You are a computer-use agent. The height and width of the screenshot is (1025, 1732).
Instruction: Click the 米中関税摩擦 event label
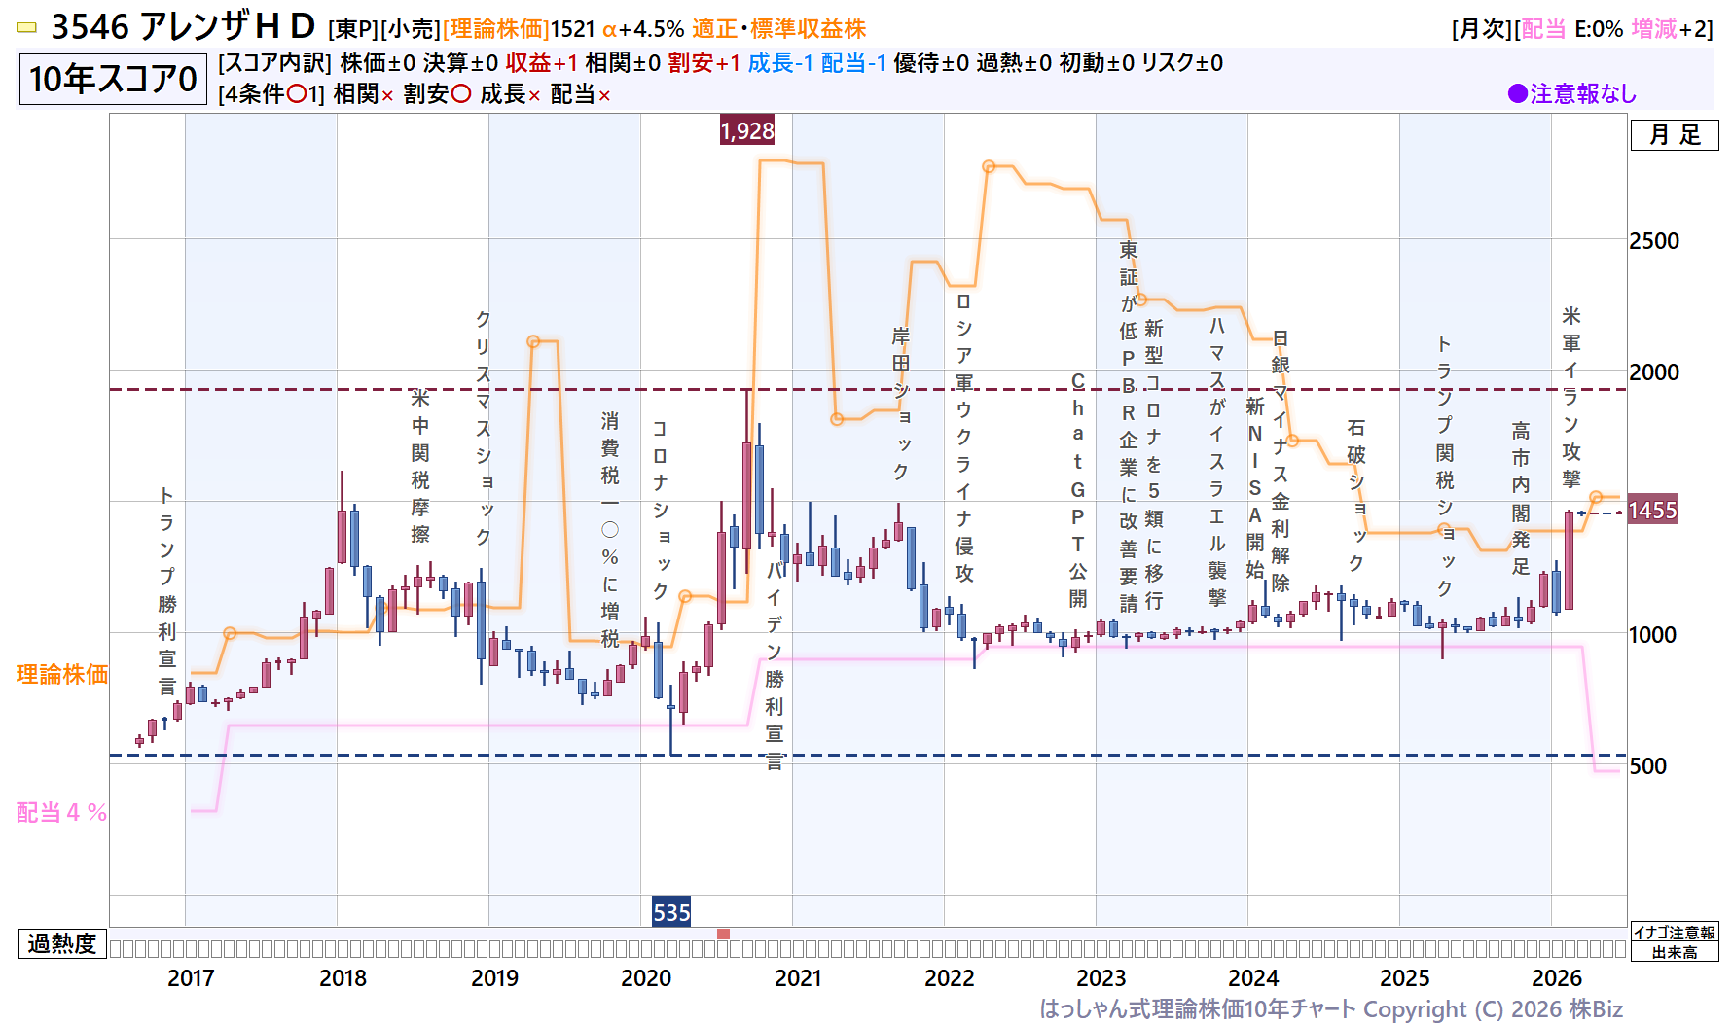click(420, 467)
